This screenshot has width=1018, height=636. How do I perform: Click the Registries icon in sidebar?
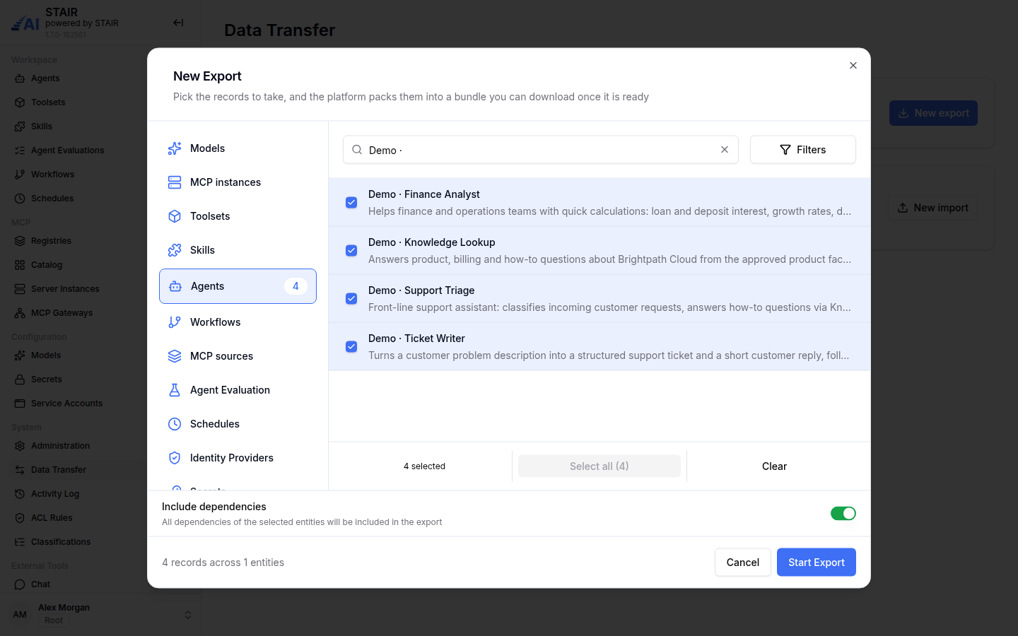pyautogui.click(x=20, y=241)
